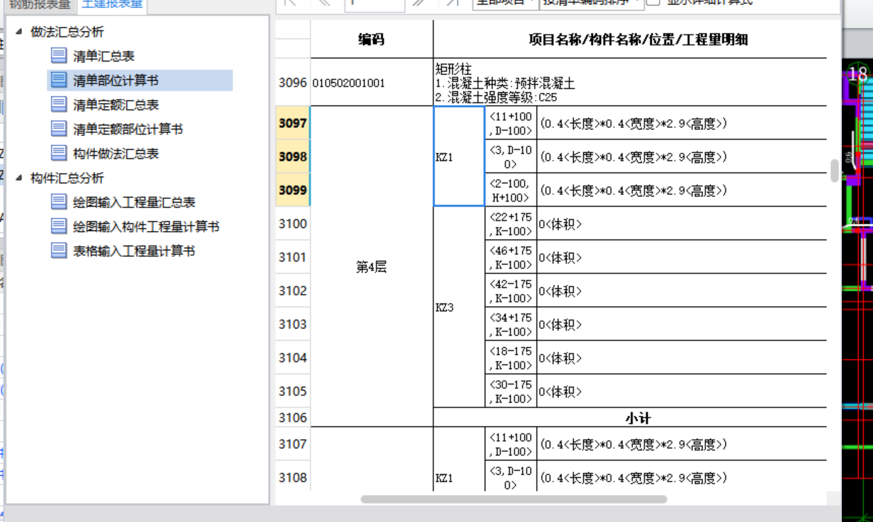
Task: Click position cell <22+175,K-100>
Action: point(511,223)
